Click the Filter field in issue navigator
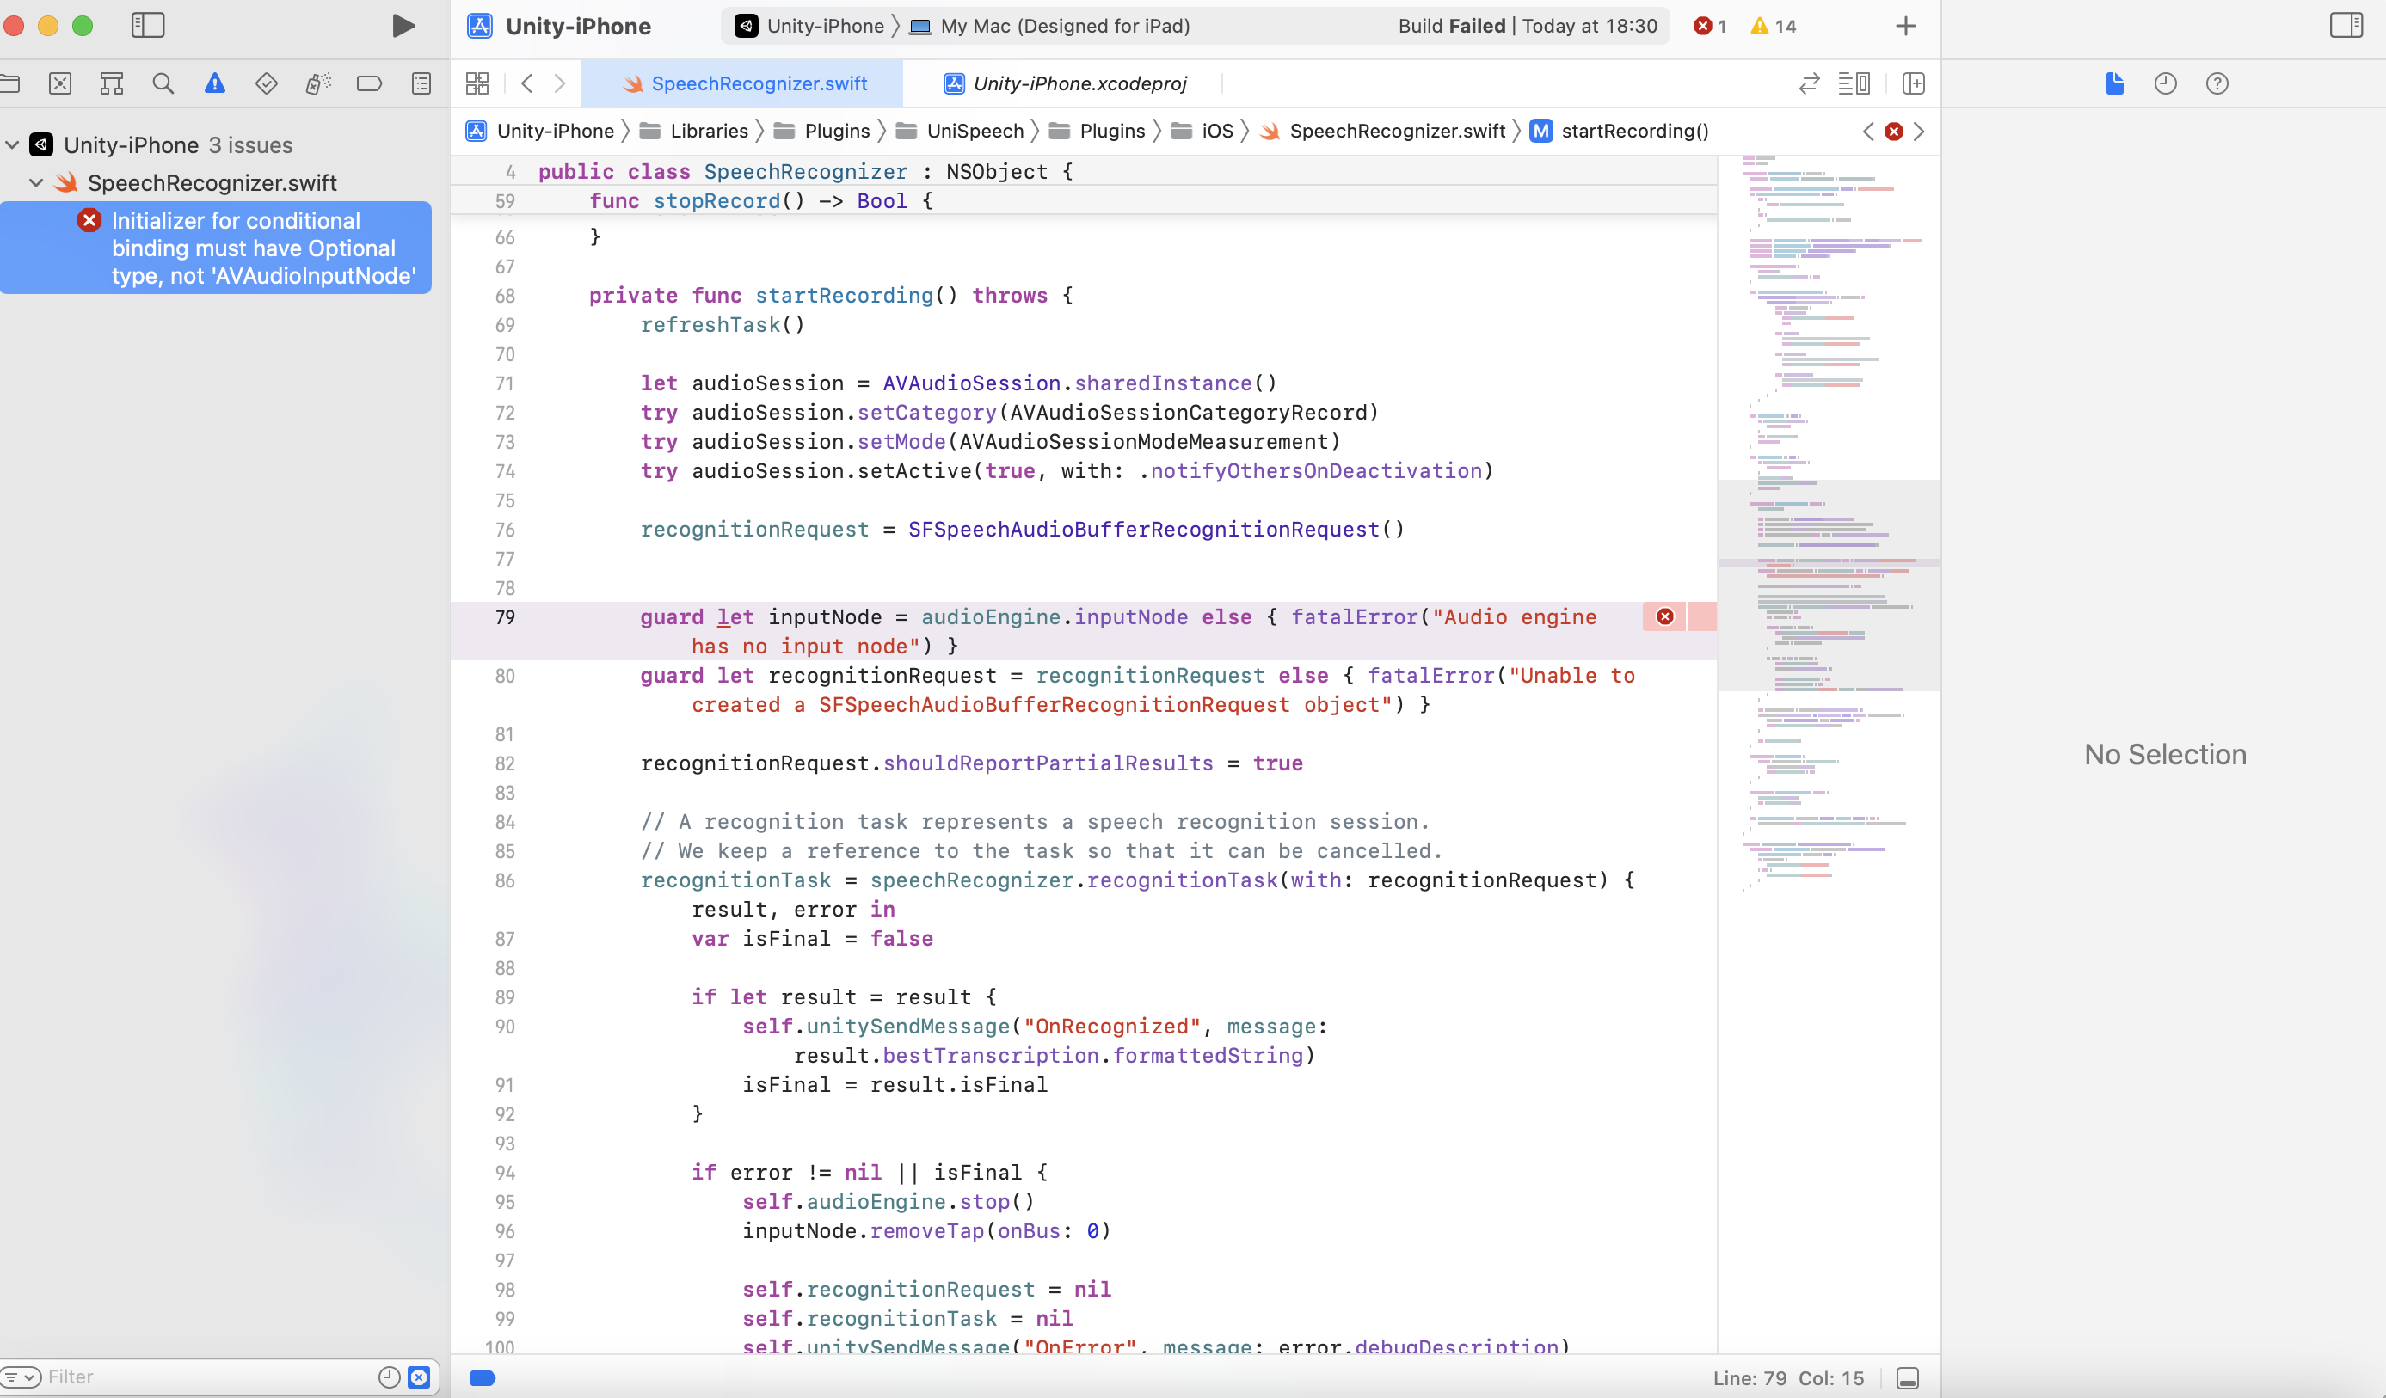This screenshot has width=2386, height=1398. [208, 1377]
